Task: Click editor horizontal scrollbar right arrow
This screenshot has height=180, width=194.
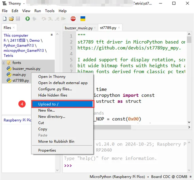Action: [x=189, y=127]
